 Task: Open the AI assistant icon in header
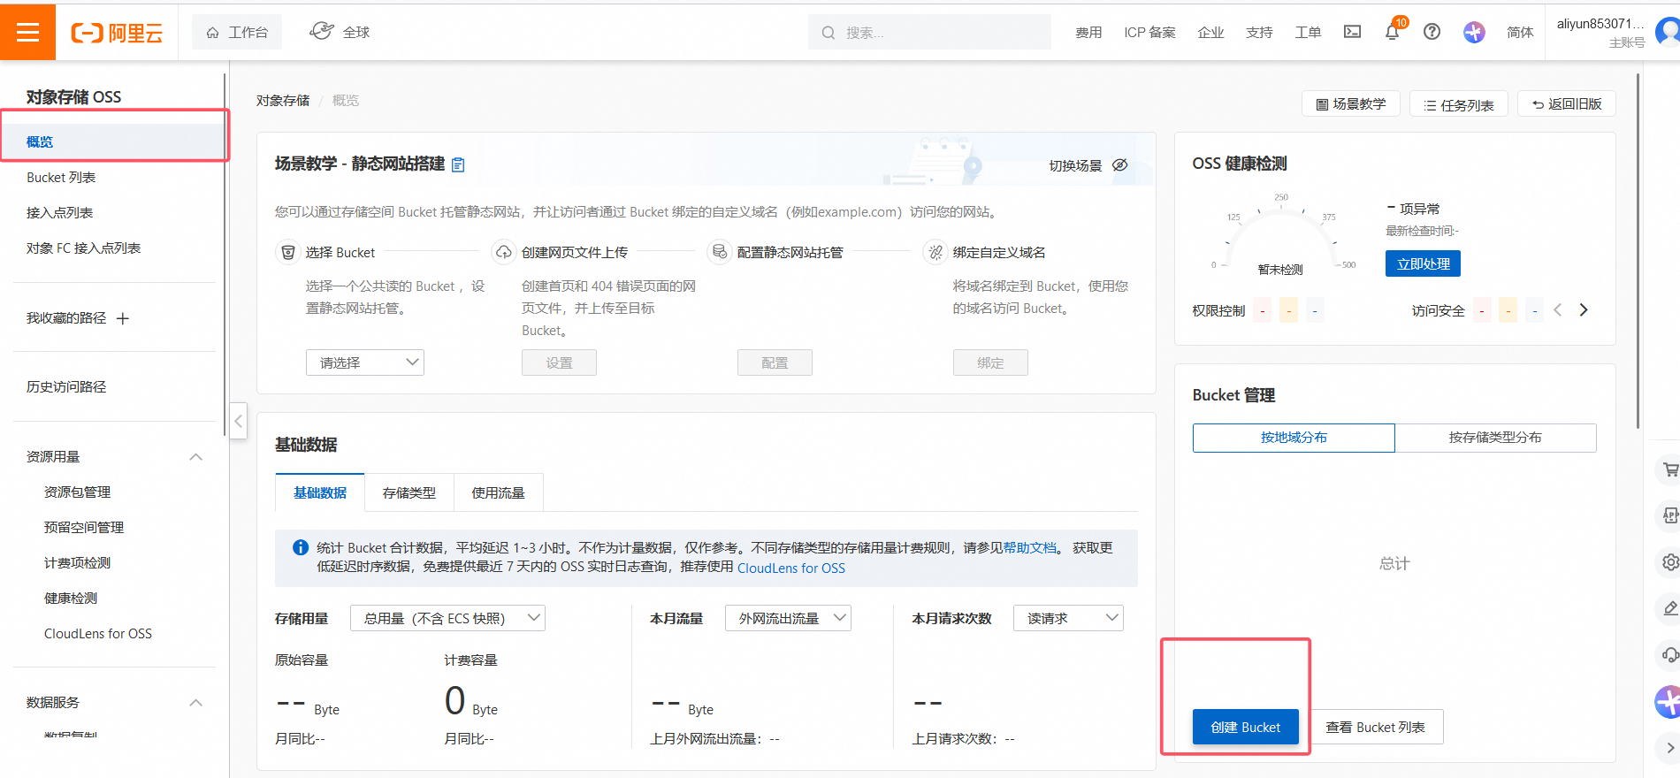pyautogui.click(x=1474, y=32)
